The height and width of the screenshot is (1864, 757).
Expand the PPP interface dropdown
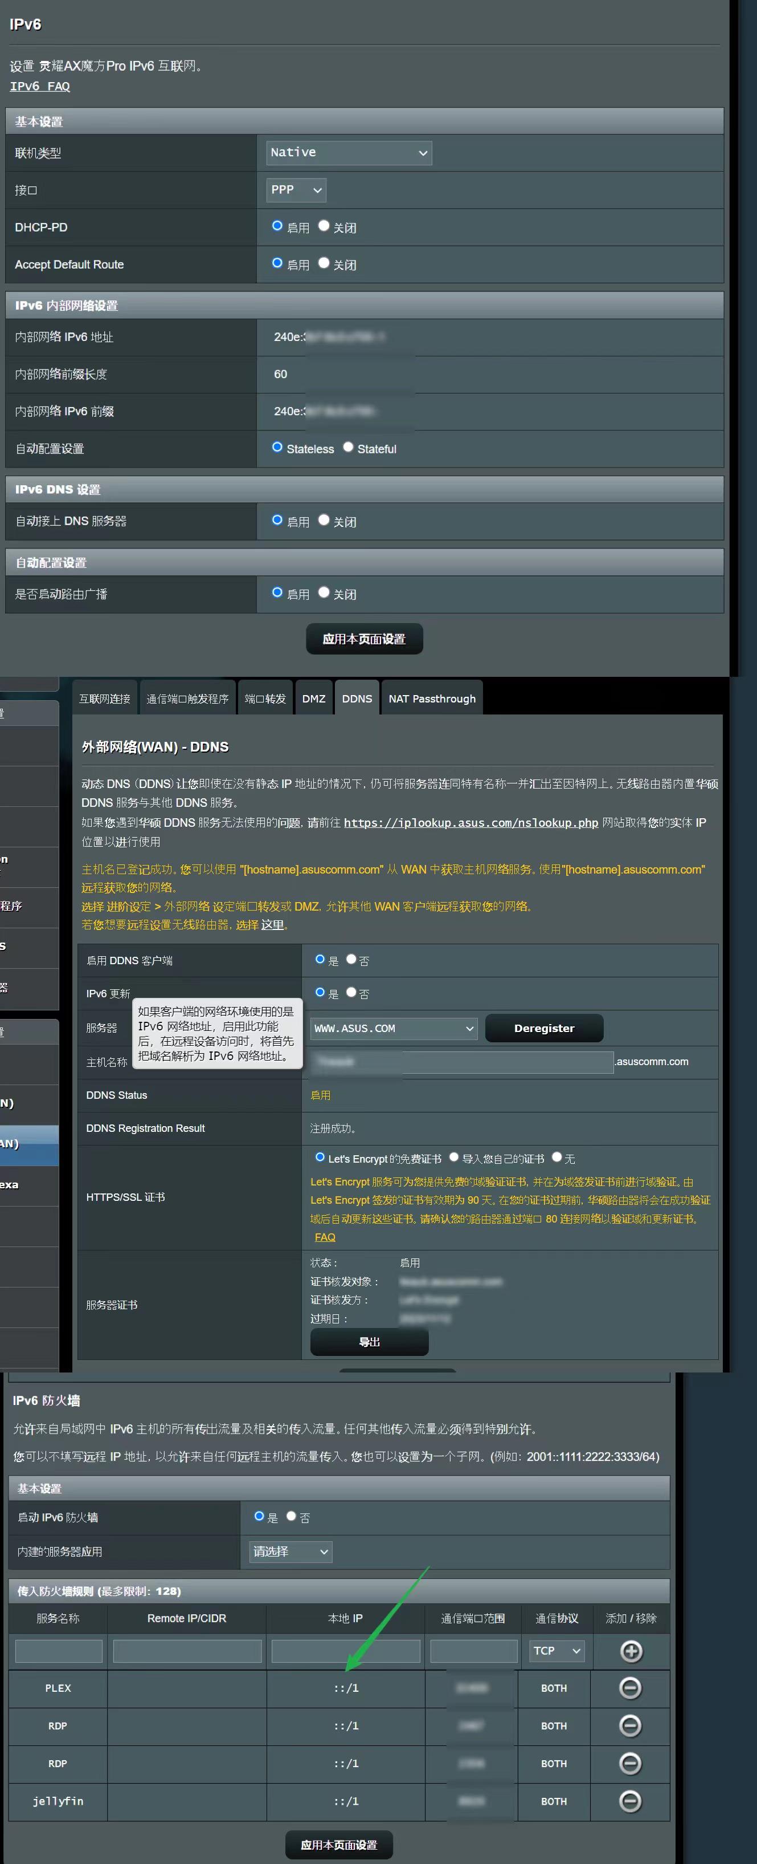coord(296,190)
